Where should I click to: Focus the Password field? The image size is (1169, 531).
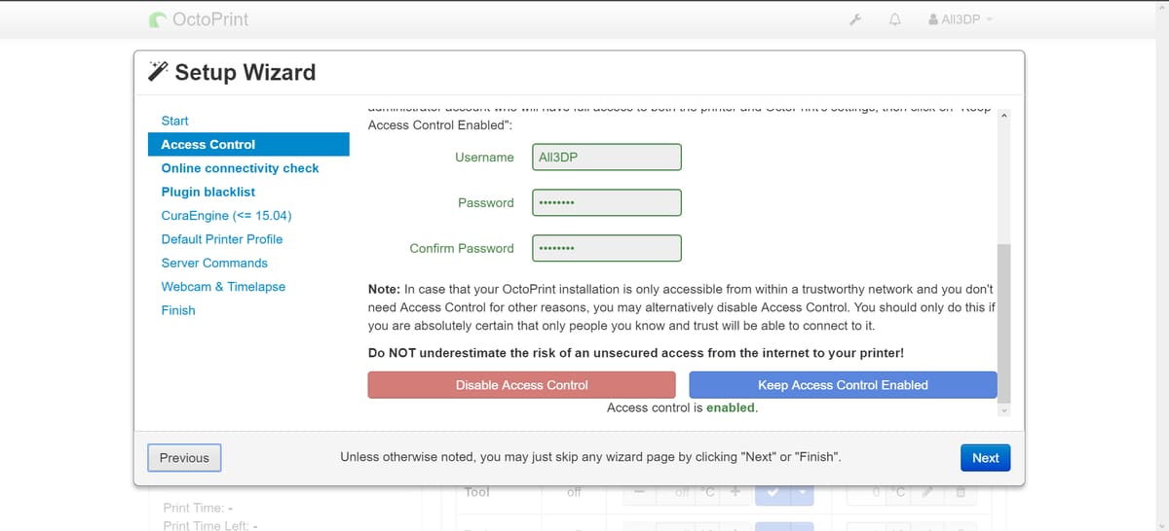click(607, 202)
